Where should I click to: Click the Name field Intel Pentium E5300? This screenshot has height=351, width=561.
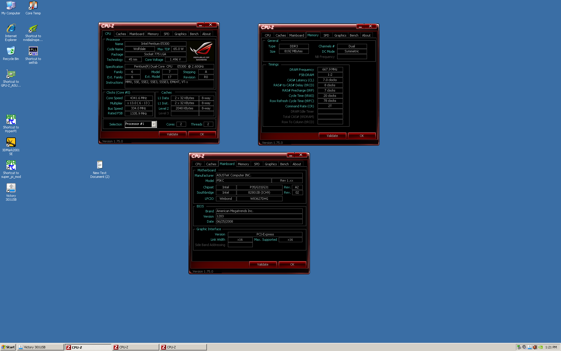click(155, 44)
